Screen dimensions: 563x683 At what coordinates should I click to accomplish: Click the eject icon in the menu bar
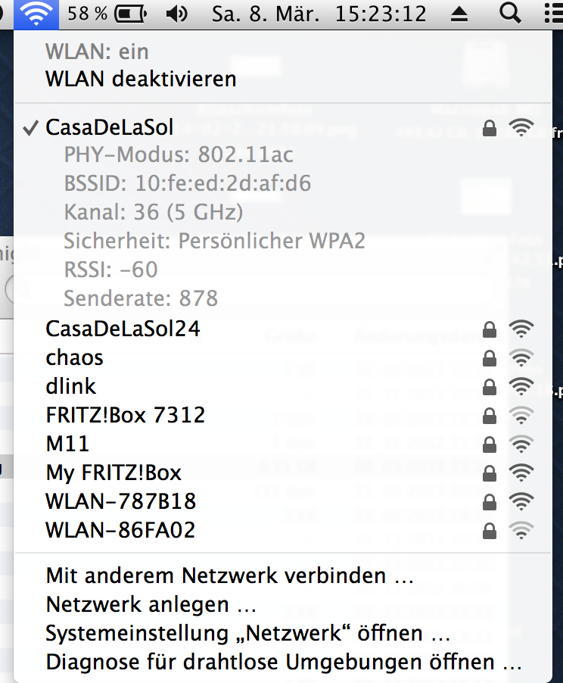click(x=459, y=15)
